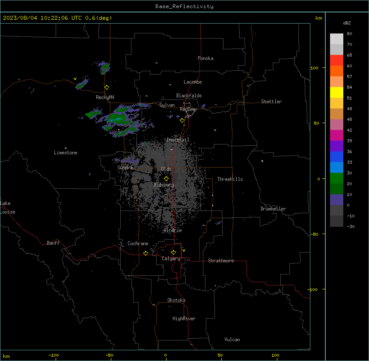Select the magenta 39–42 dBZ legend swatch
Screen dimensions: 369x361
click(336, 135)
